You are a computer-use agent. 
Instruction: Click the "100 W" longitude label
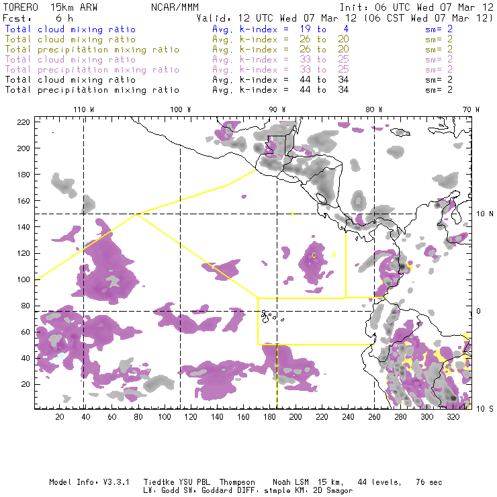point(181,109)
